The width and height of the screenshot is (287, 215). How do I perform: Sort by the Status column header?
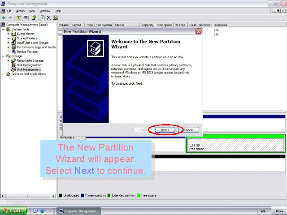click(126, 25)
